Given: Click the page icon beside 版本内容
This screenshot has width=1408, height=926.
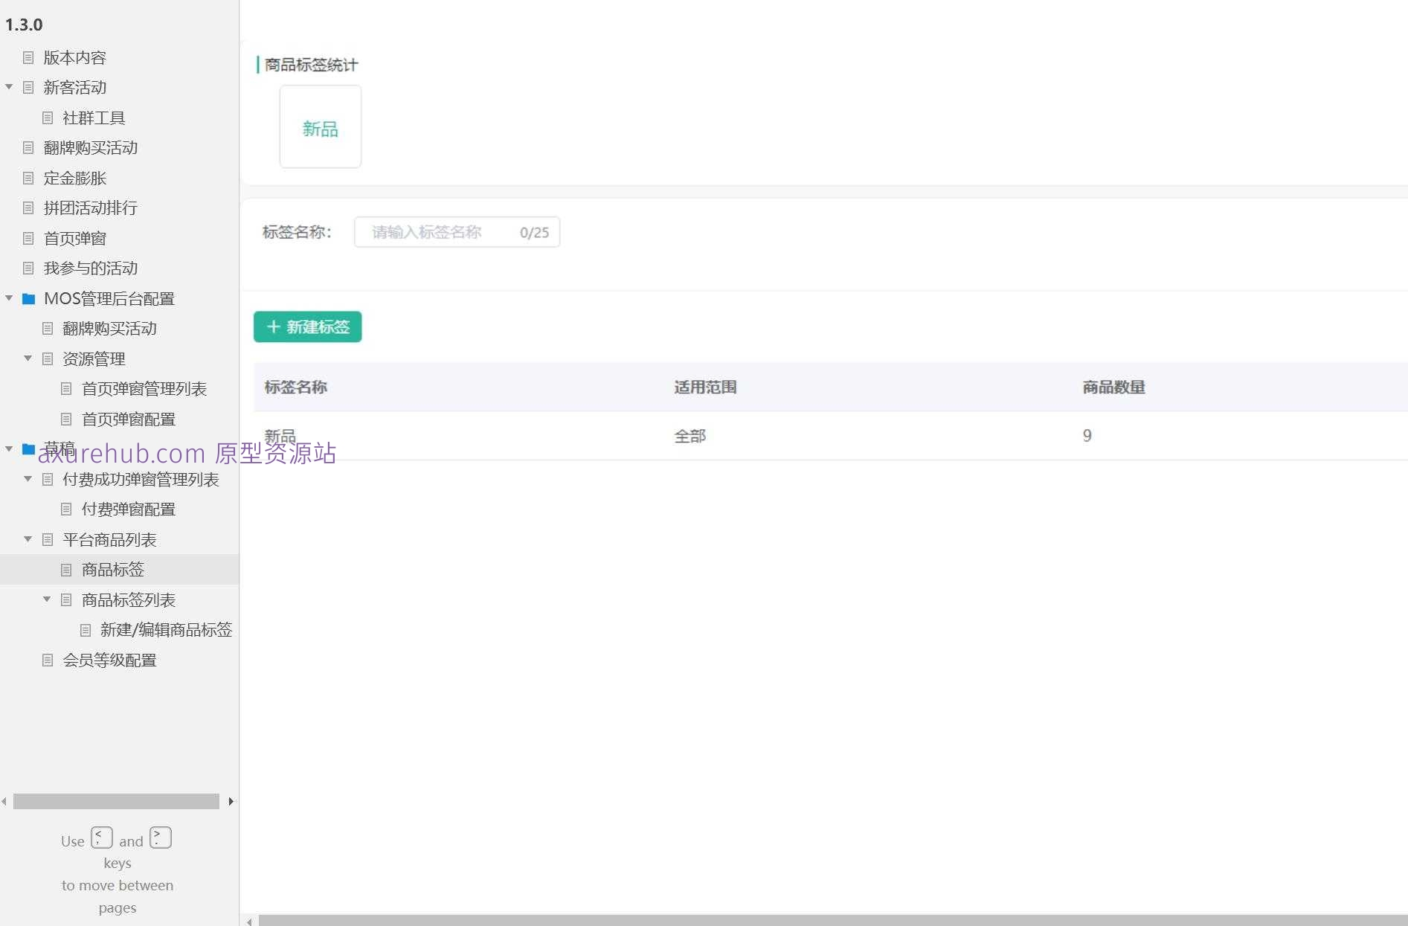Looking at the screenshot, I should 28,57.
